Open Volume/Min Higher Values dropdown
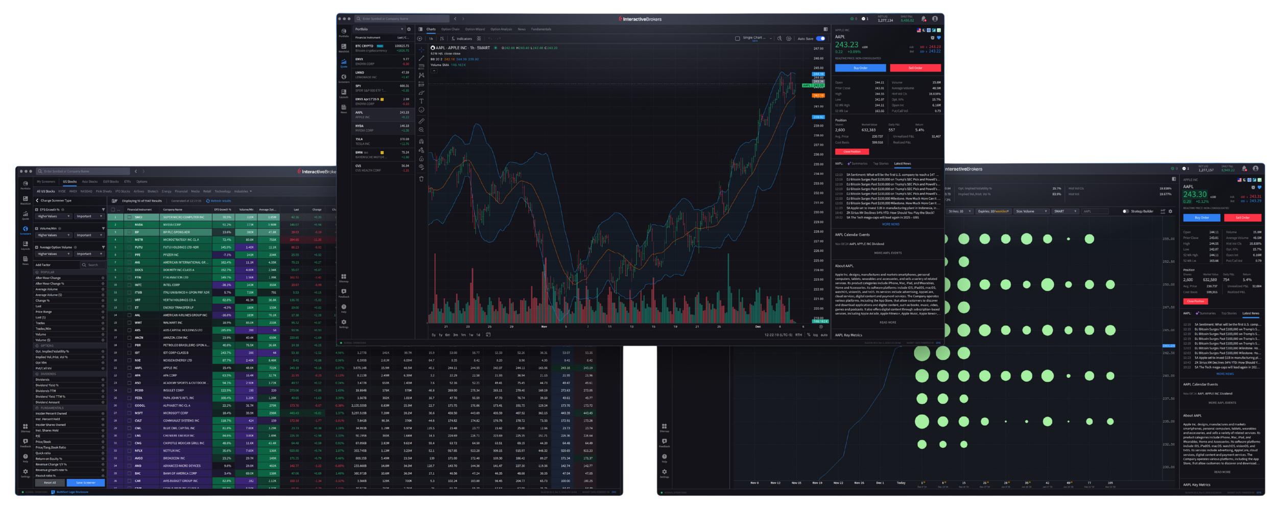This screenshot has width=1277, height=510. coord(53,235)
